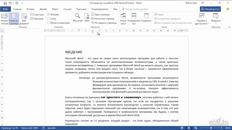232x130 pixels.
Task: Enable the Область навигации checkbox
Action: pyautogui.click(x=48, y=23)
